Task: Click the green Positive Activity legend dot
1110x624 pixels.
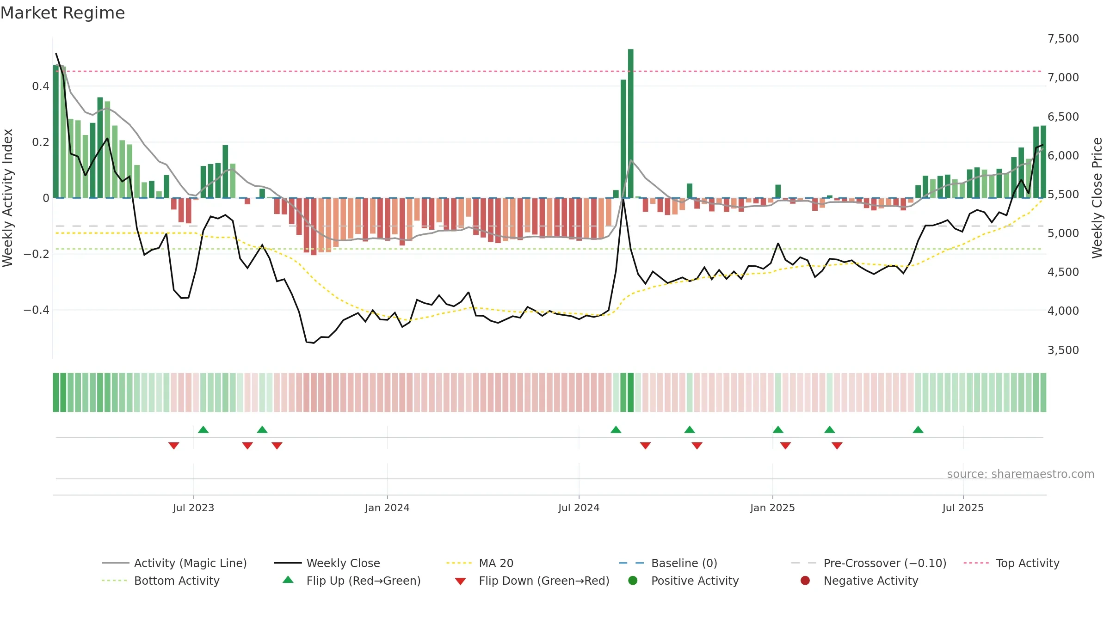Action: 633,581
